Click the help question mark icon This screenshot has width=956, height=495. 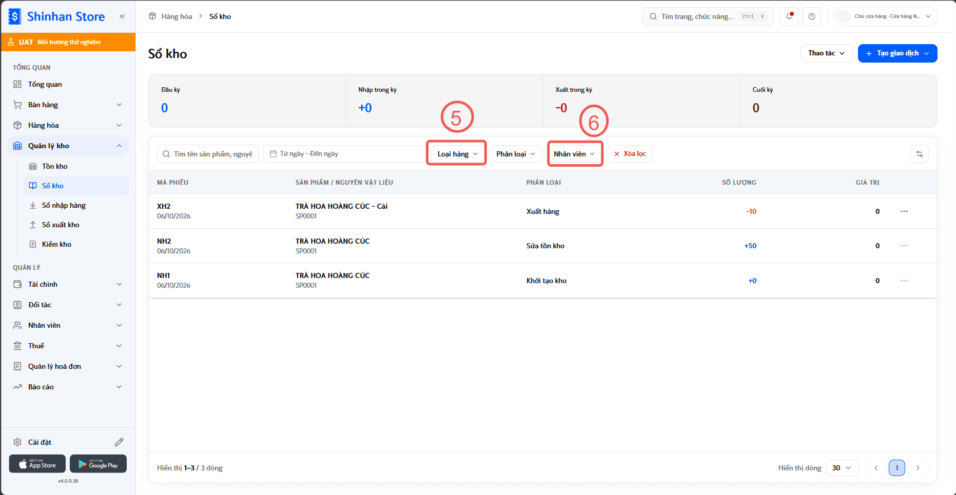coord(812,16)
